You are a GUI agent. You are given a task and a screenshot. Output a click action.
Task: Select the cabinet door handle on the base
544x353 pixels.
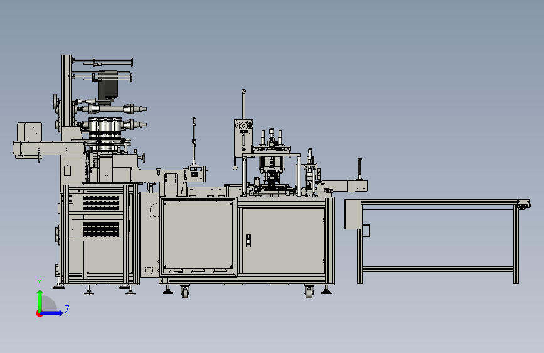248,241
